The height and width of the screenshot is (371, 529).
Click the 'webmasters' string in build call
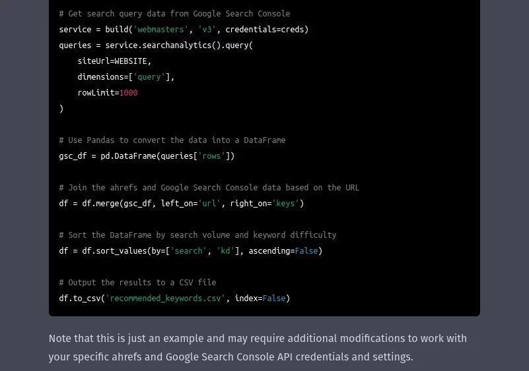pos(160,30)
